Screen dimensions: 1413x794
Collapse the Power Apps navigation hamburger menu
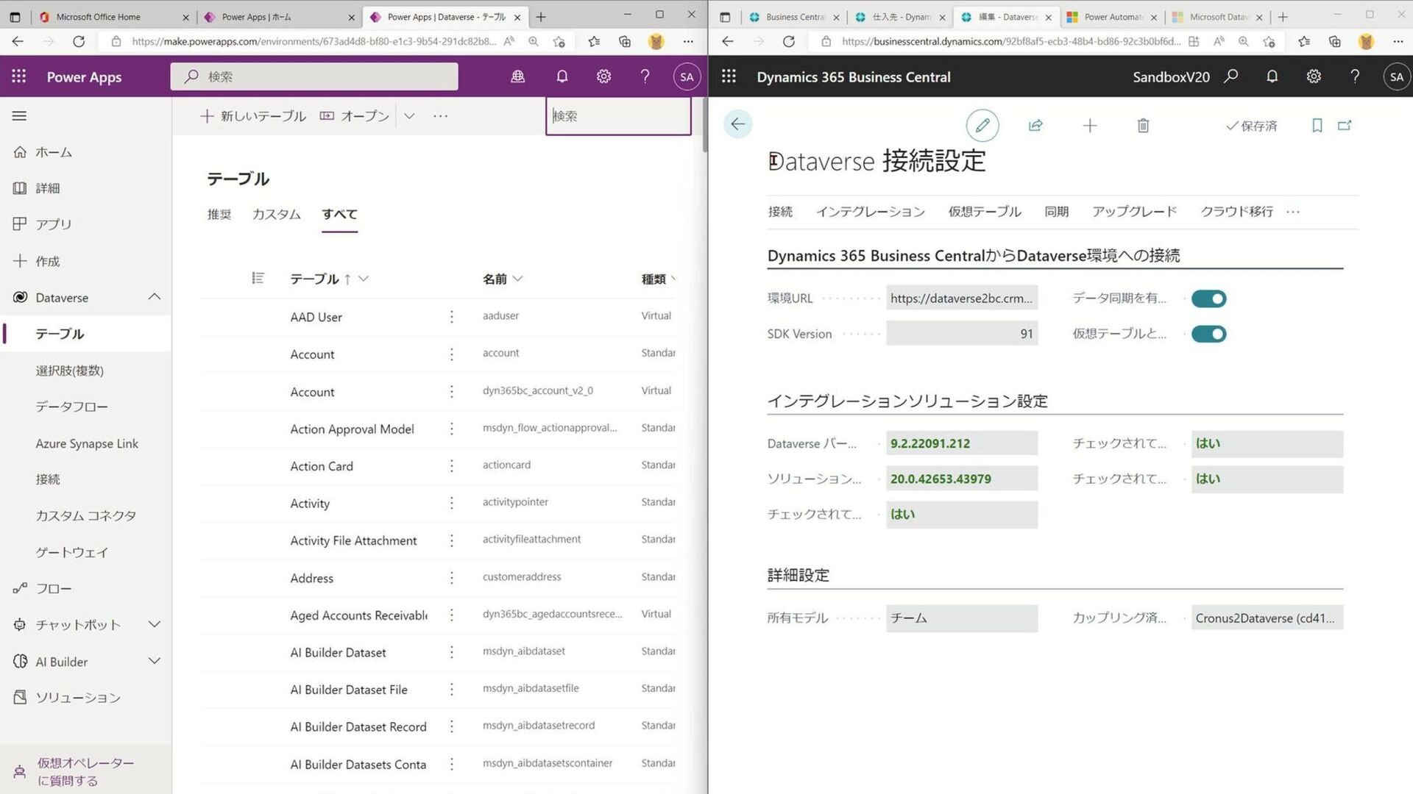point(19,115)
